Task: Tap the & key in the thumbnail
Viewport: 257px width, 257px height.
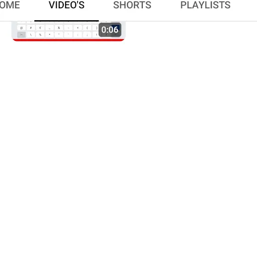Action: click(59, 28)
